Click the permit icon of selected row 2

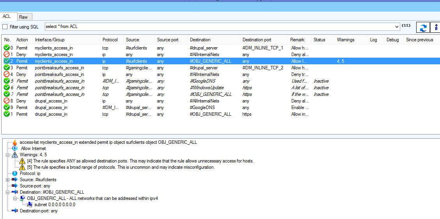[x=7, y=61]
